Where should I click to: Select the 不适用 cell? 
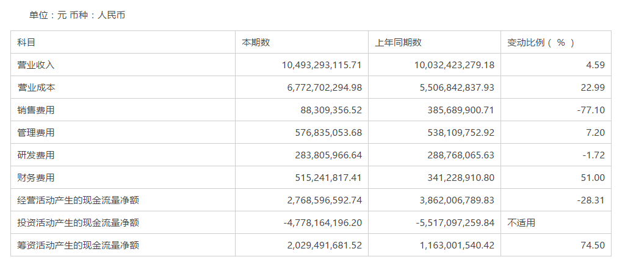point(521,223)
